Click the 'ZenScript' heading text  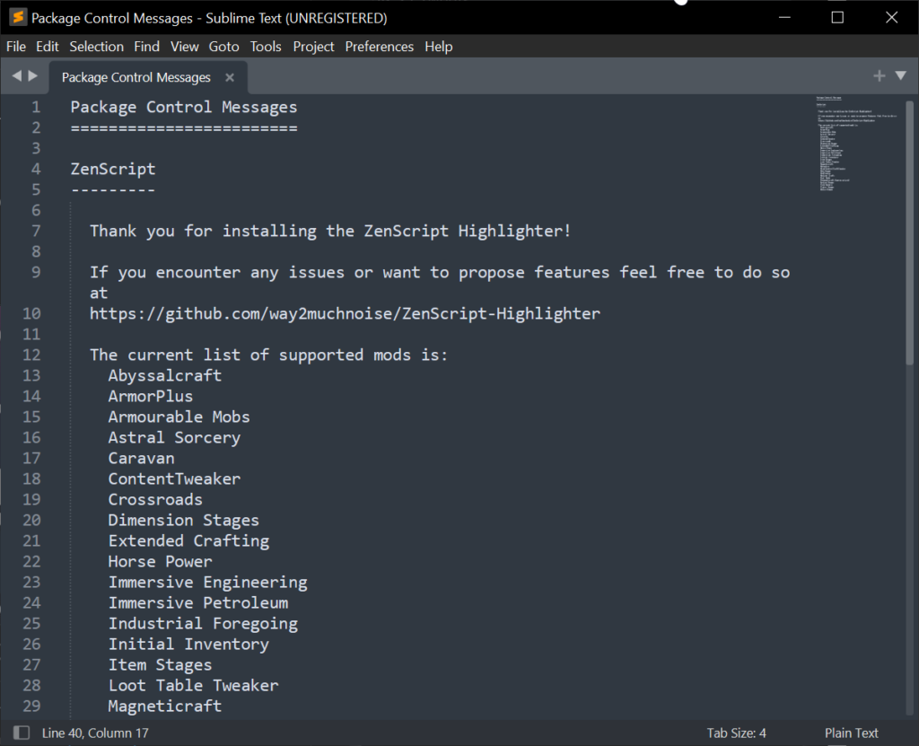tap(113, 169)
